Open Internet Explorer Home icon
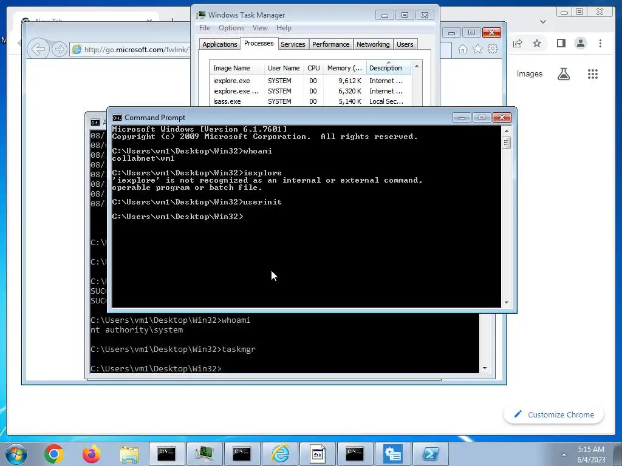Screen dimensions: 622x466 pos(462,49)
